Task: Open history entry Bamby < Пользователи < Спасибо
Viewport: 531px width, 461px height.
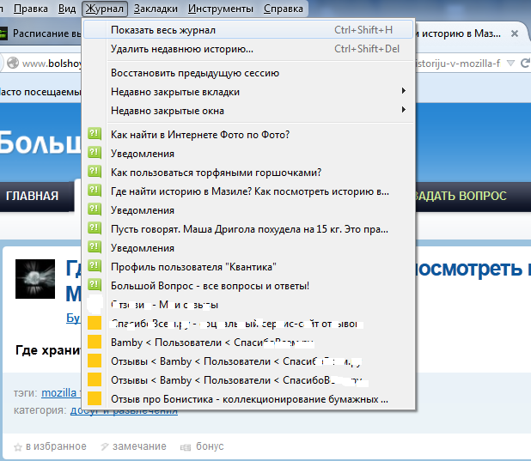Action: [x=248, y=343]
